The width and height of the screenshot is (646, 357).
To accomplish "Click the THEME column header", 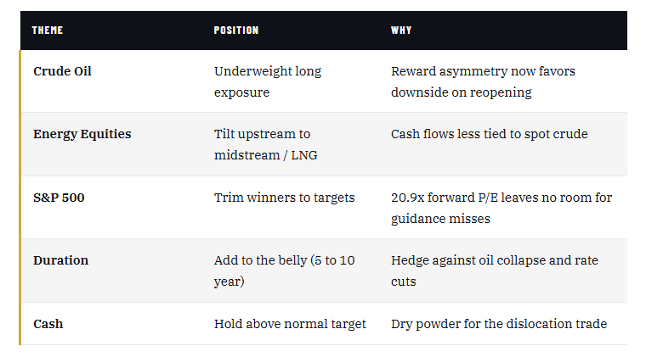I will pos(48,31).
